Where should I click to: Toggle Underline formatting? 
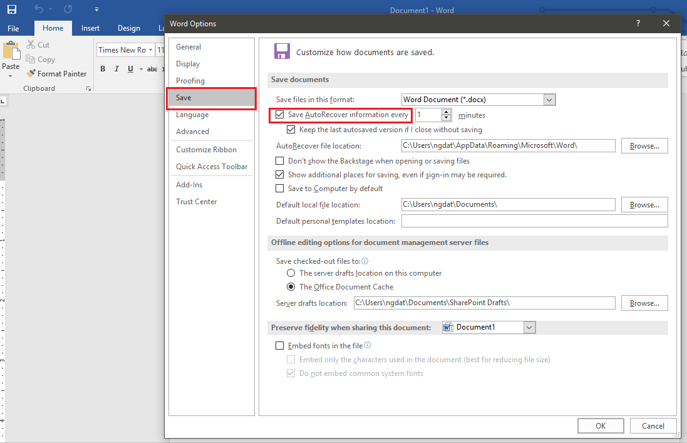point(130,69)
